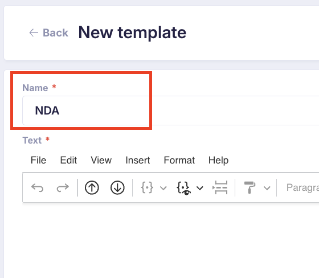
Task: Click the undo arrow icon
Action: (x=37, y=187)
